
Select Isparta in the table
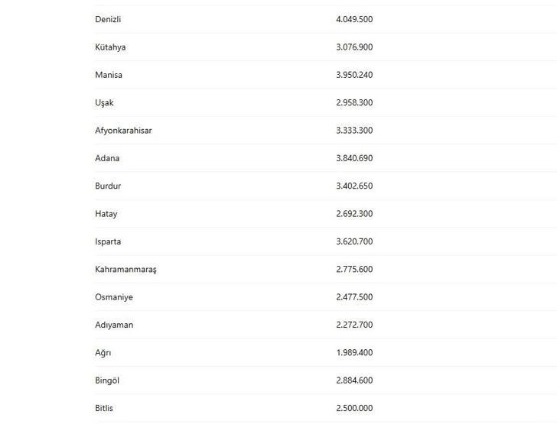coord(108,241)
